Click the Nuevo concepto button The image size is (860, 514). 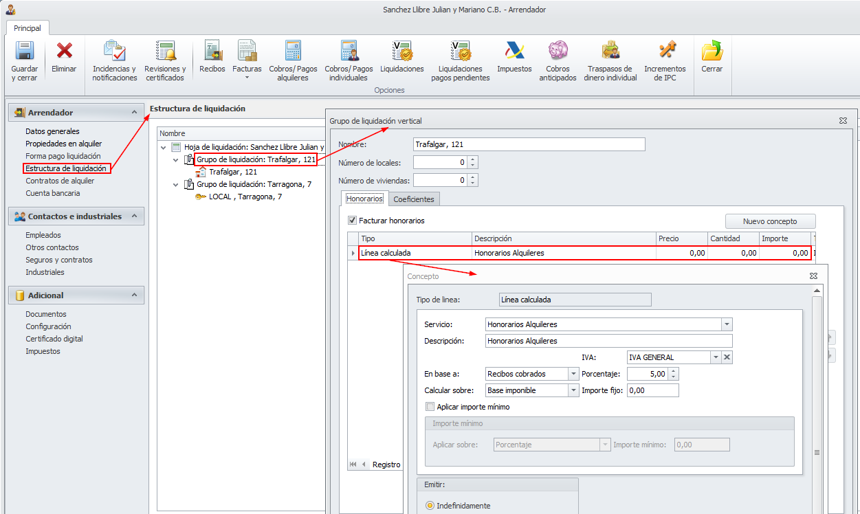coord(770,221)
